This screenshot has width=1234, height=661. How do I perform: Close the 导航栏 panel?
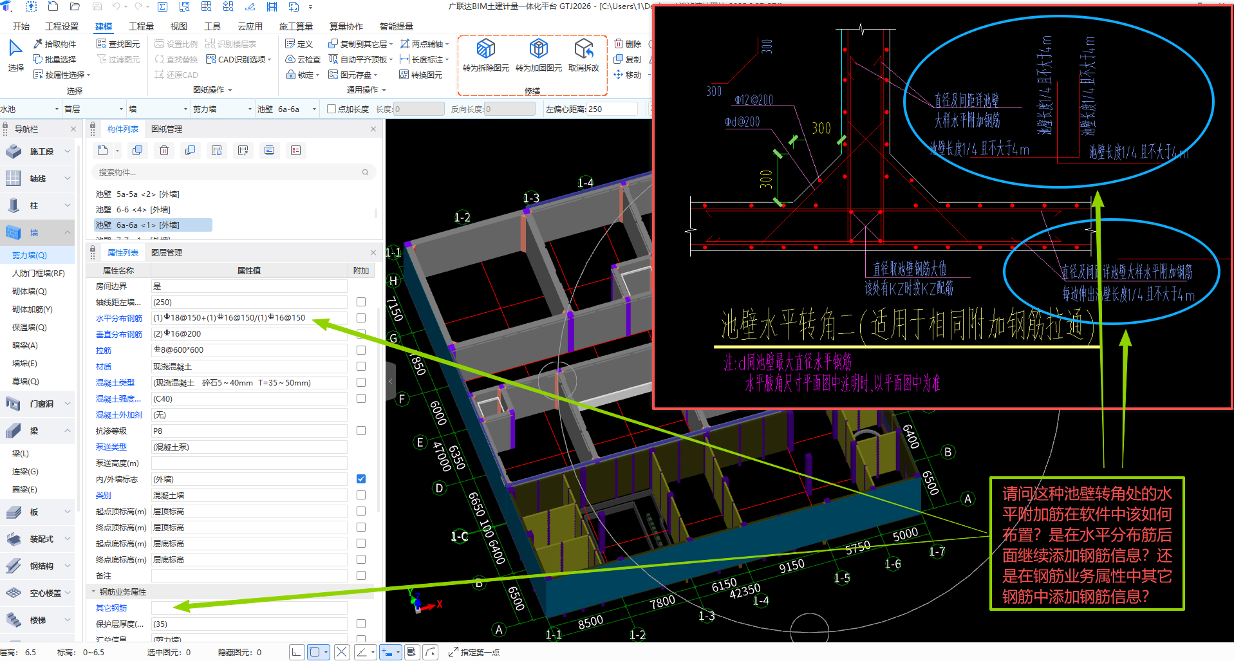click(x=73, y=129)
